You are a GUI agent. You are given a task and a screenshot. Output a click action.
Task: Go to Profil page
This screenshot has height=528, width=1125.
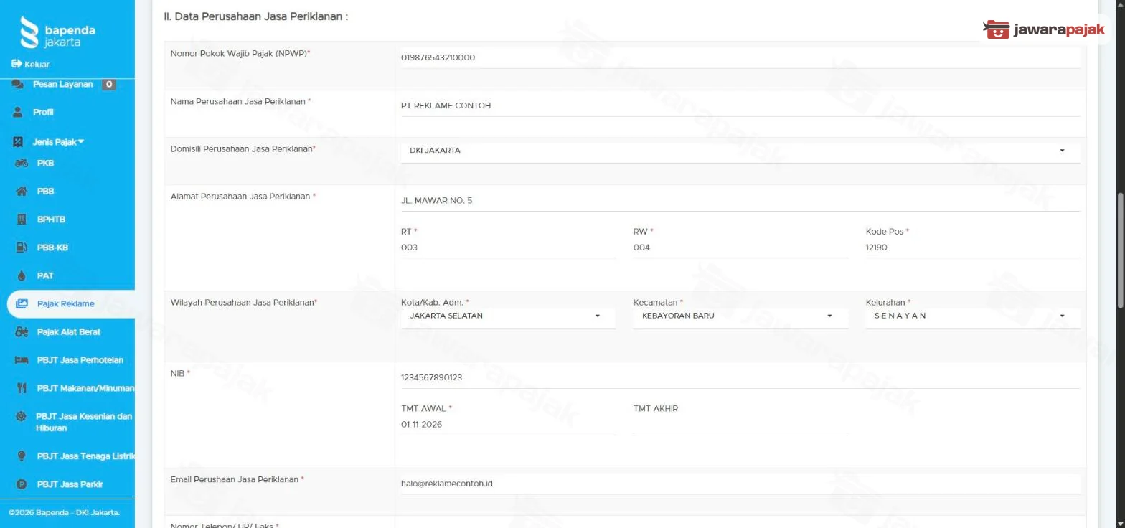[43, 113]
